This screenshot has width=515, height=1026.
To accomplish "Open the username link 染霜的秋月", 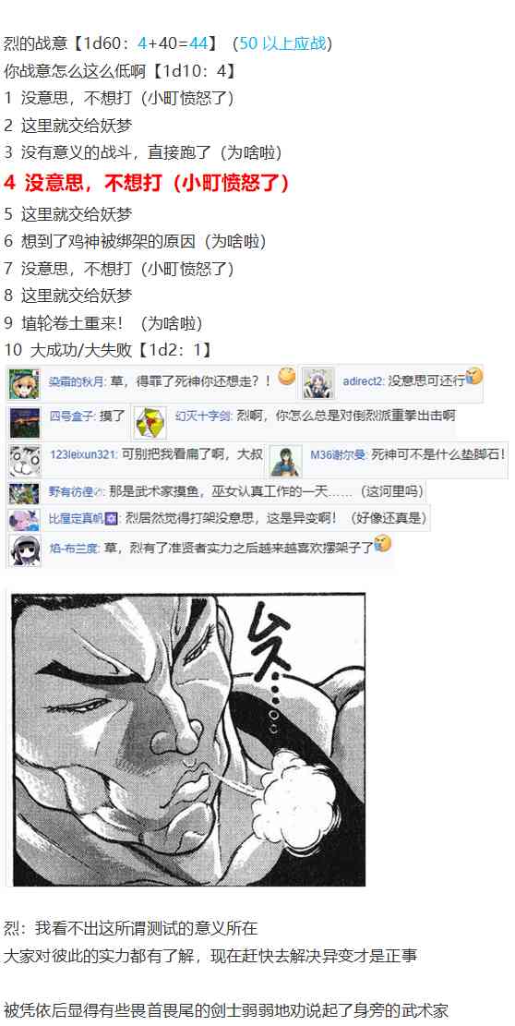I will click(x=77, y=380).
